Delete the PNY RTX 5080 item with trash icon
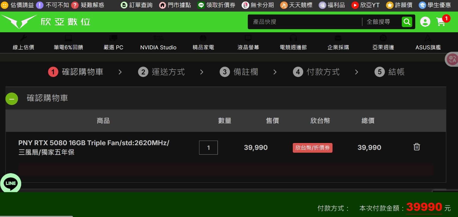Image resolution: width=458 pixels, height=217 pixels. [x=416, y=147]
